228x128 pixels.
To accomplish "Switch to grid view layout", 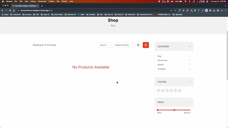I will click(138, 45).
